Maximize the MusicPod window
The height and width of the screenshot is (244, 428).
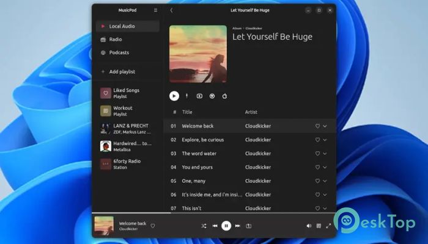(319, 10)
